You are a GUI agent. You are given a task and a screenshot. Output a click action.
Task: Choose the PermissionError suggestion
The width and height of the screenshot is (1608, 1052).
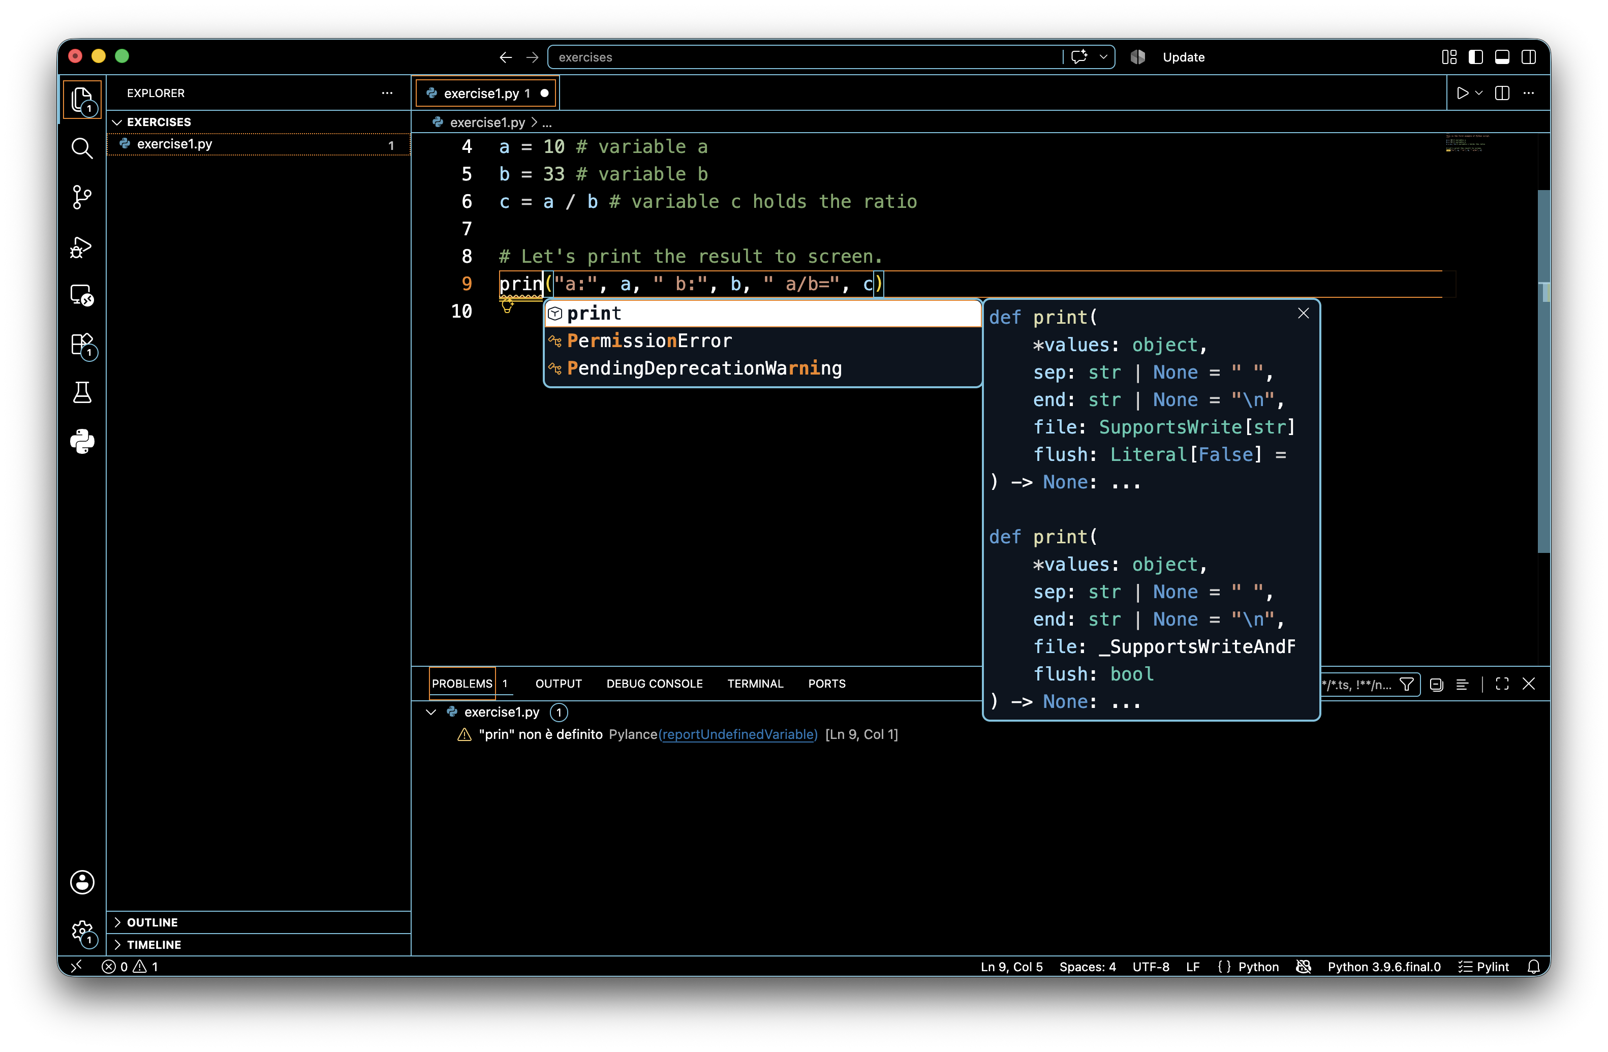click(763, 341)
